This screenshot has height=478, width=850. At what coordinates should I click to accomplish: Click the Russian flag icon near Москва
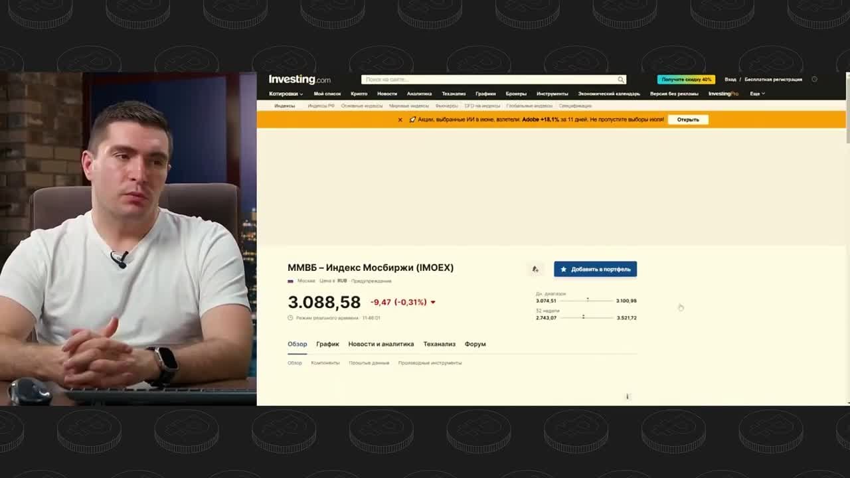click(x=290, y=281)
